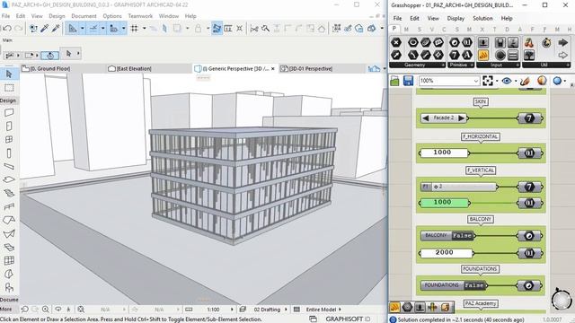Click More at bottom of Archicad toolbox

[x=6, y=309]
